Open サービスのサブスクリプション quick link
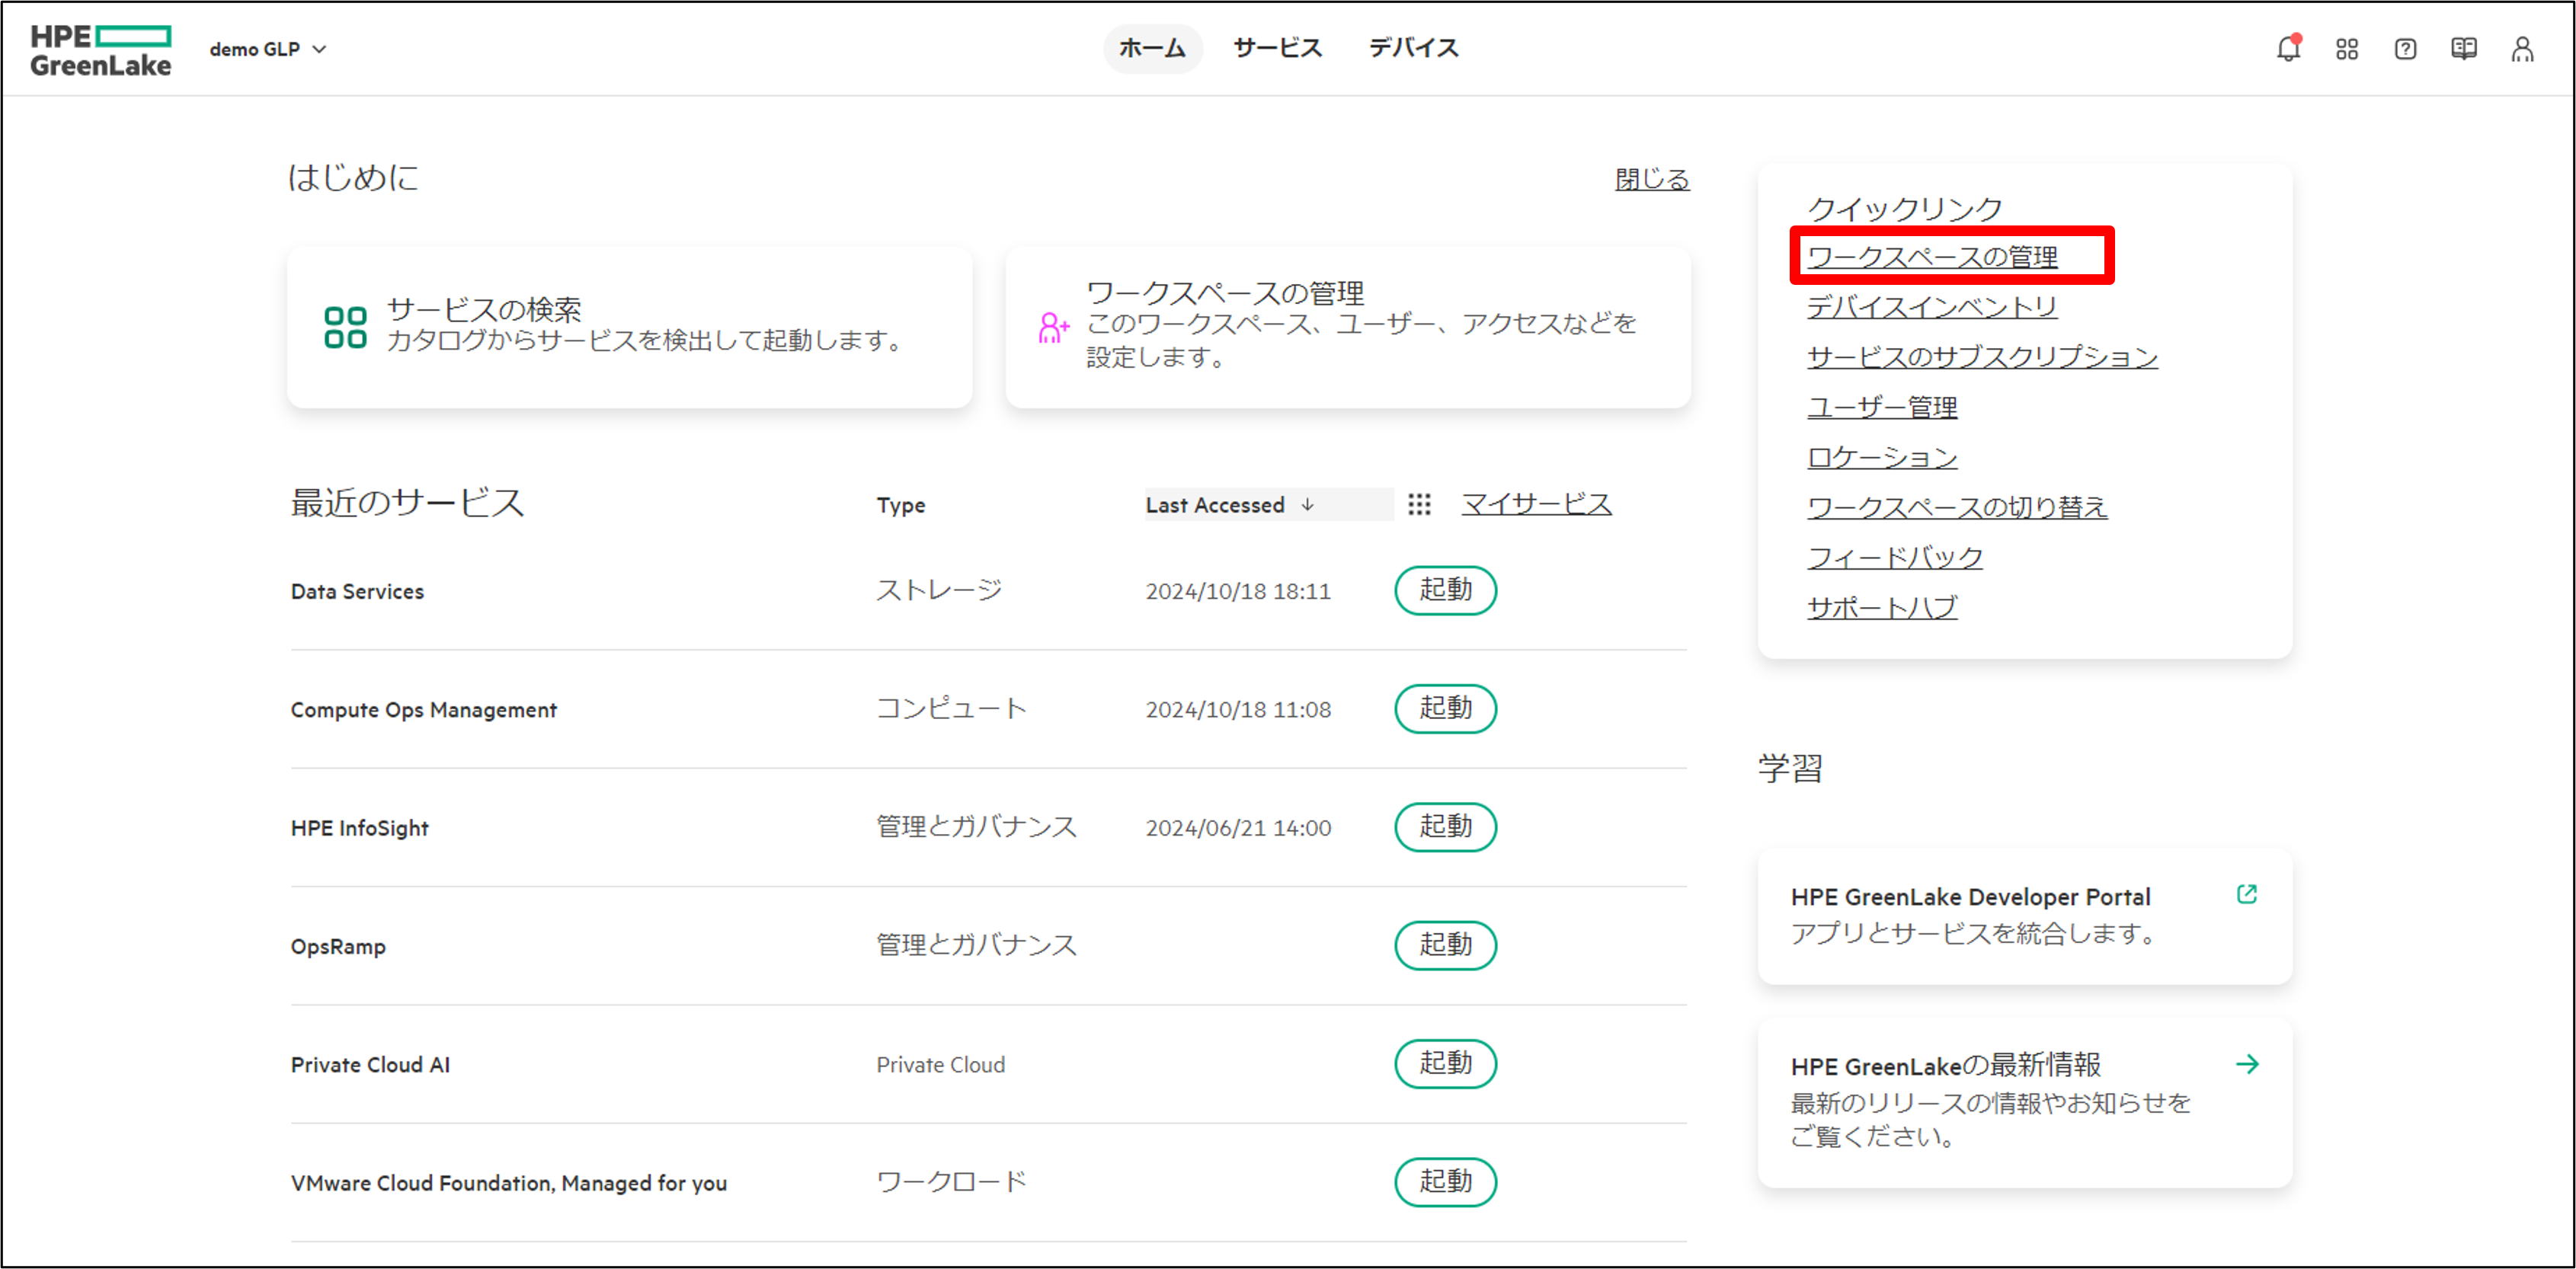Viewport: 2576px width, 1269px height. point(1982,357)
